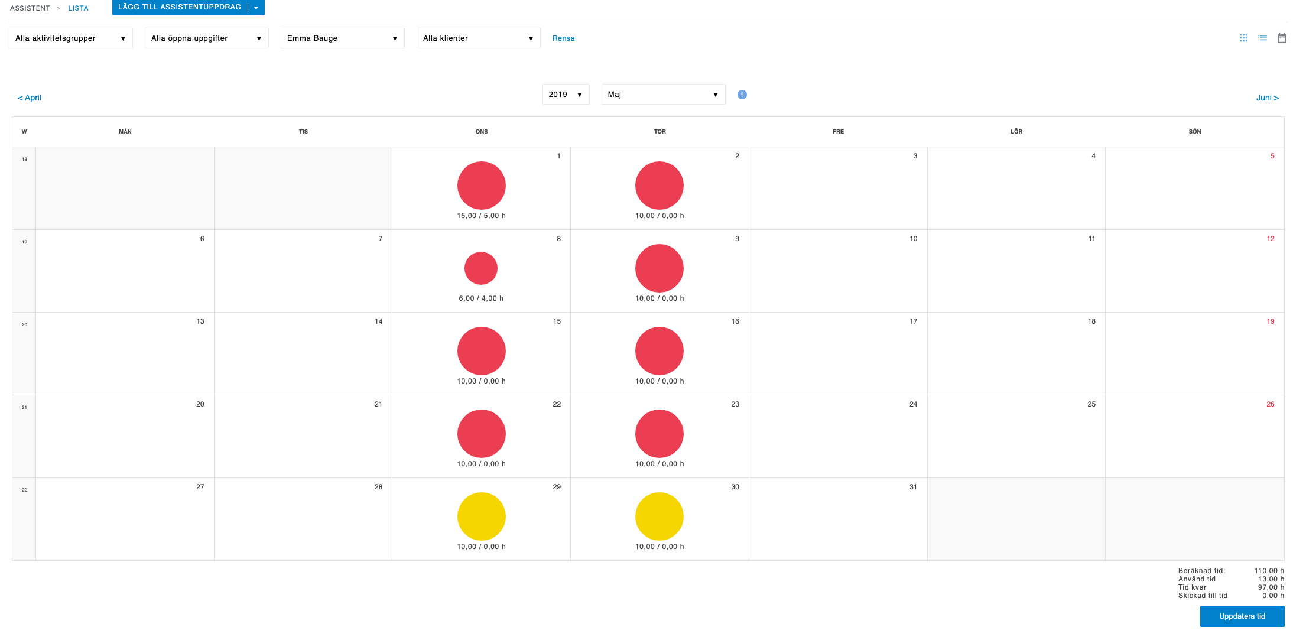The height and width of the screenshot is (640, 1293).
Task: Click the red circle on Thursday May 9
Action: pyautogui.click(x=659, y=268)
